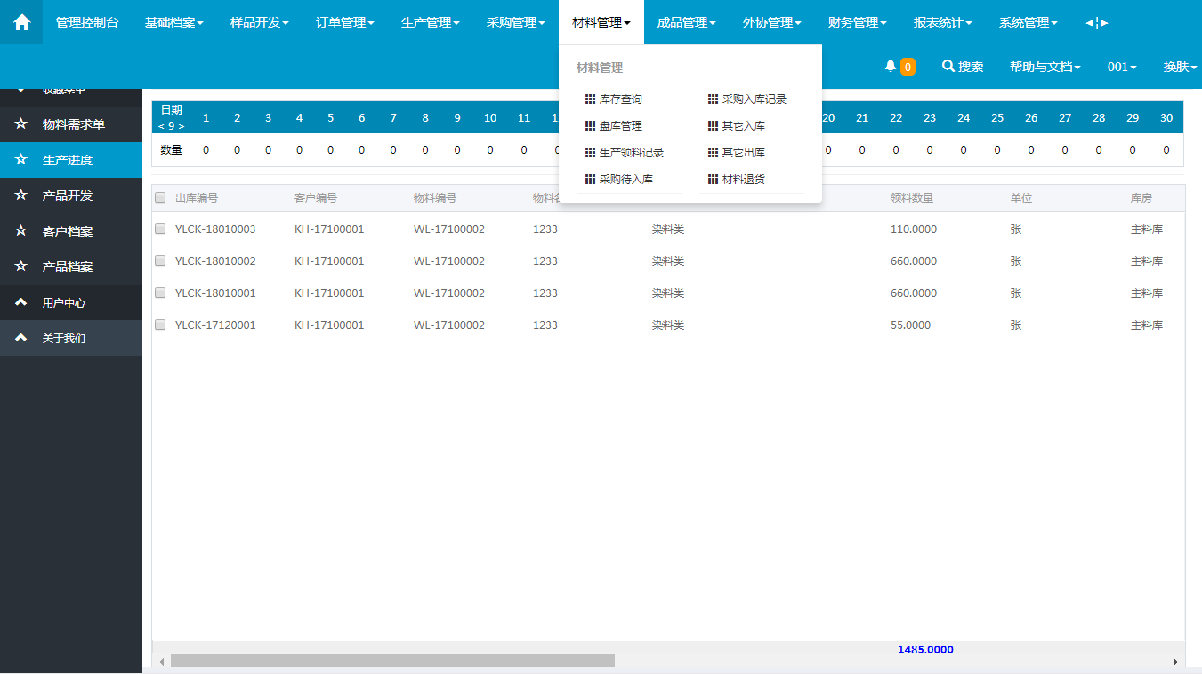Image resolution: width=1202 pixels, height=674 pixels.
Task: Open the 001 user account dropdown
Action: [1121, 67]
